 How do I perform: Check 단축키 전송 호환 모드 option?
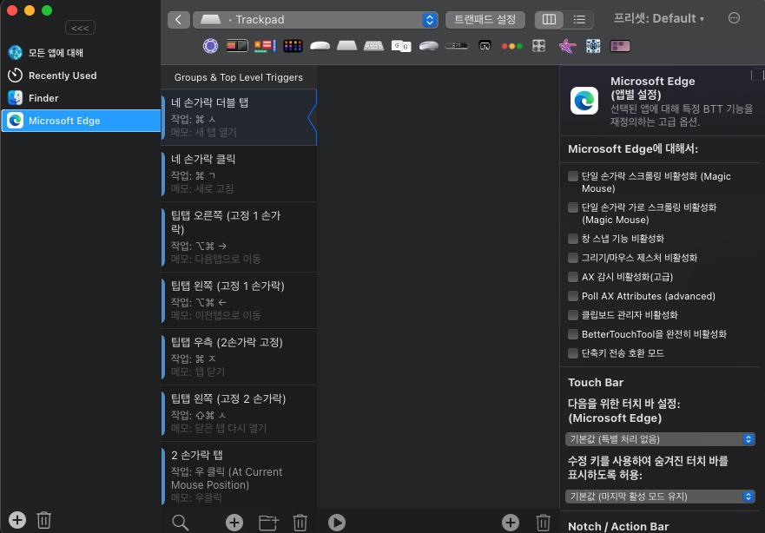tap(573, 353)
